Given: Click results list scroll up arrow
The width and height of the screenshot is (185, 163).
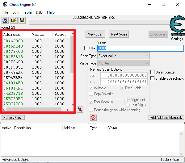Looking at the screenshot, I should (73, 34).
